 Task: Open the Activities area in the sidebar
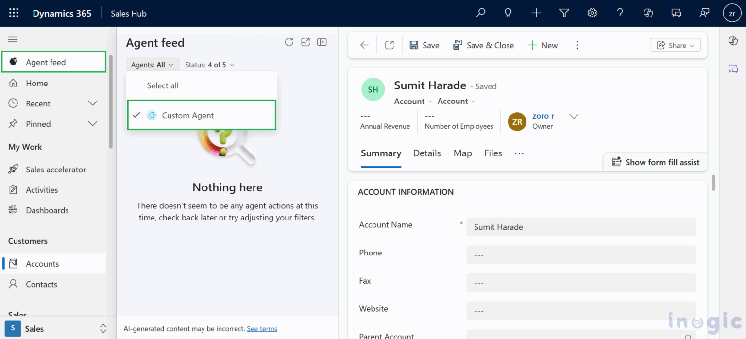coord(43,189)
